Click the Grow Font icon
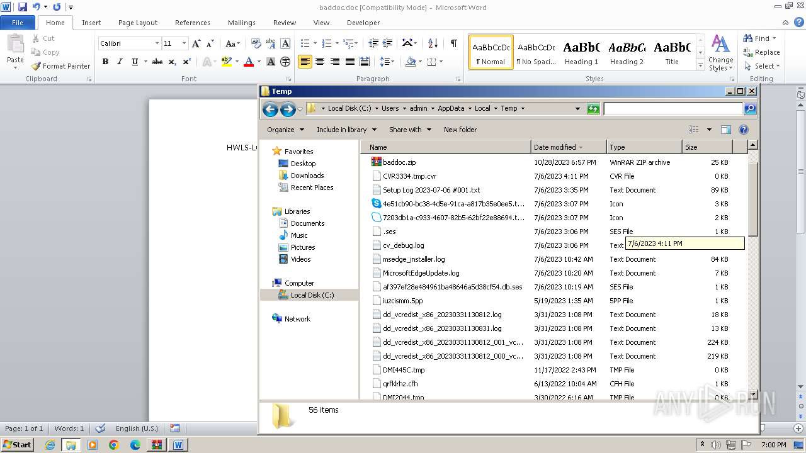 coord(196,43)
